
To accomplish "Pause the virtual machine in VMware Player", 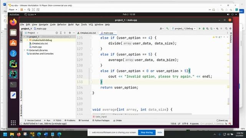I will (x=22, y=10).
